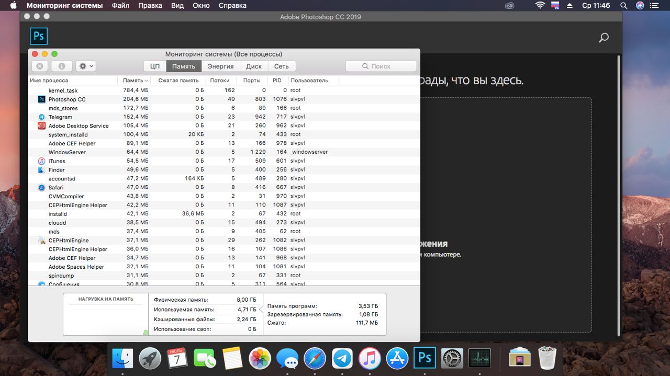Image resolution: width=670 pixels, height=376 pixels.
Task: Click CEPHtmlEngine process icon in list
Action: pos(42,241)
